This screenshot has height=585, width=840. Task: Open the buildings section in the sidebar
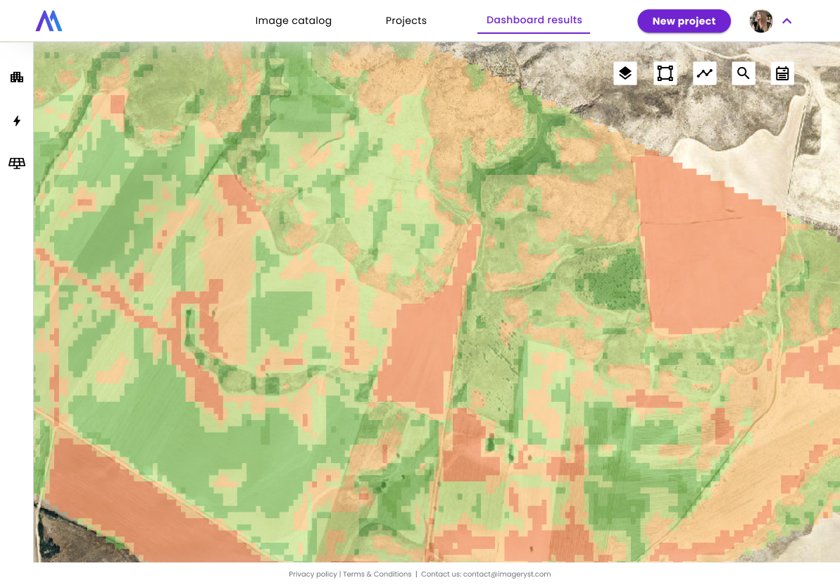tap(17, 77)
